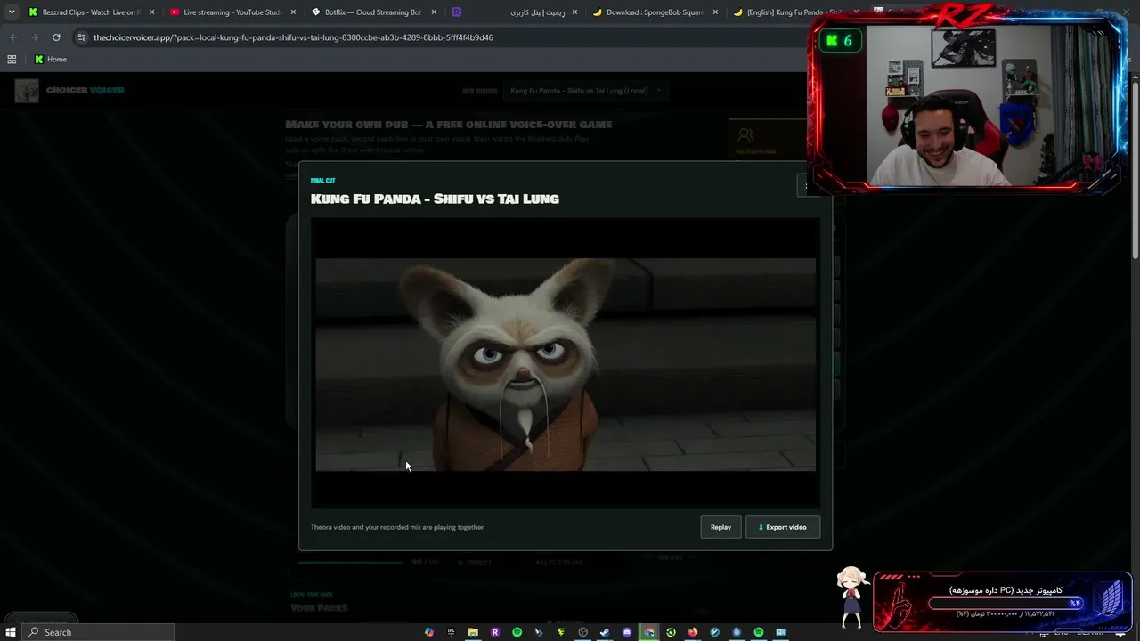Close the Rezzrad Clips tab
The height and width of the screenshot is (641, 1140).
[151, 12]
